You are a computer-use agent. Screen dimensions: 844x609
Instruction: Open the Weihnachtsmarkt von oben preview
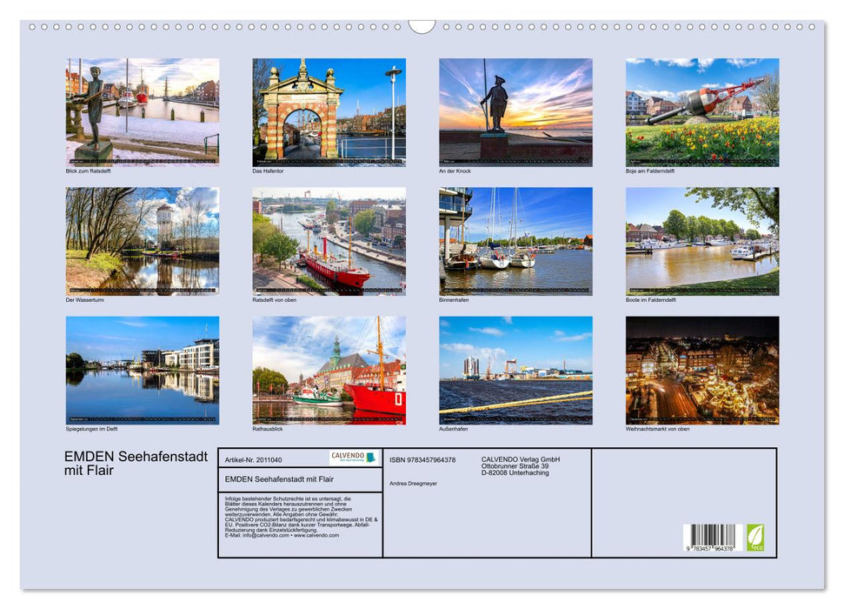tap(704, 370)
